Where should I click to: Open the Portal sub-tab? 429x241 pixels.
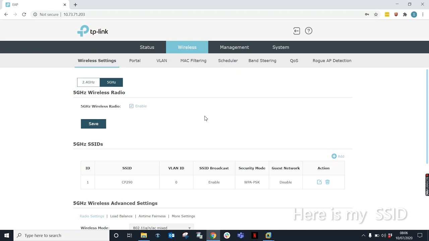[x=135, y=61]
